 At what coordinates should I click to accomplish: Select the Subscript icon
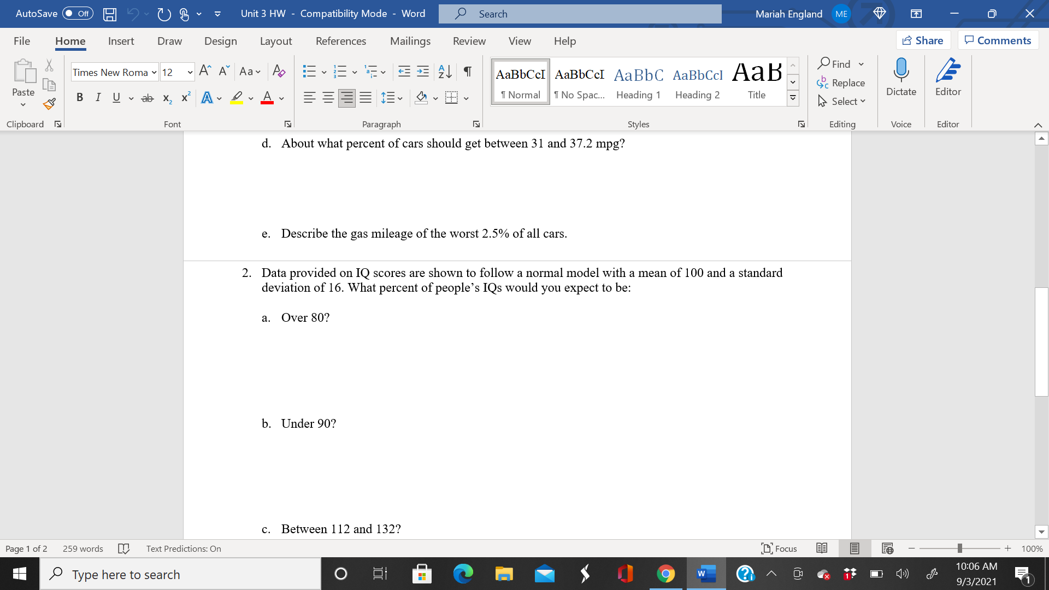tap(167, 98)
